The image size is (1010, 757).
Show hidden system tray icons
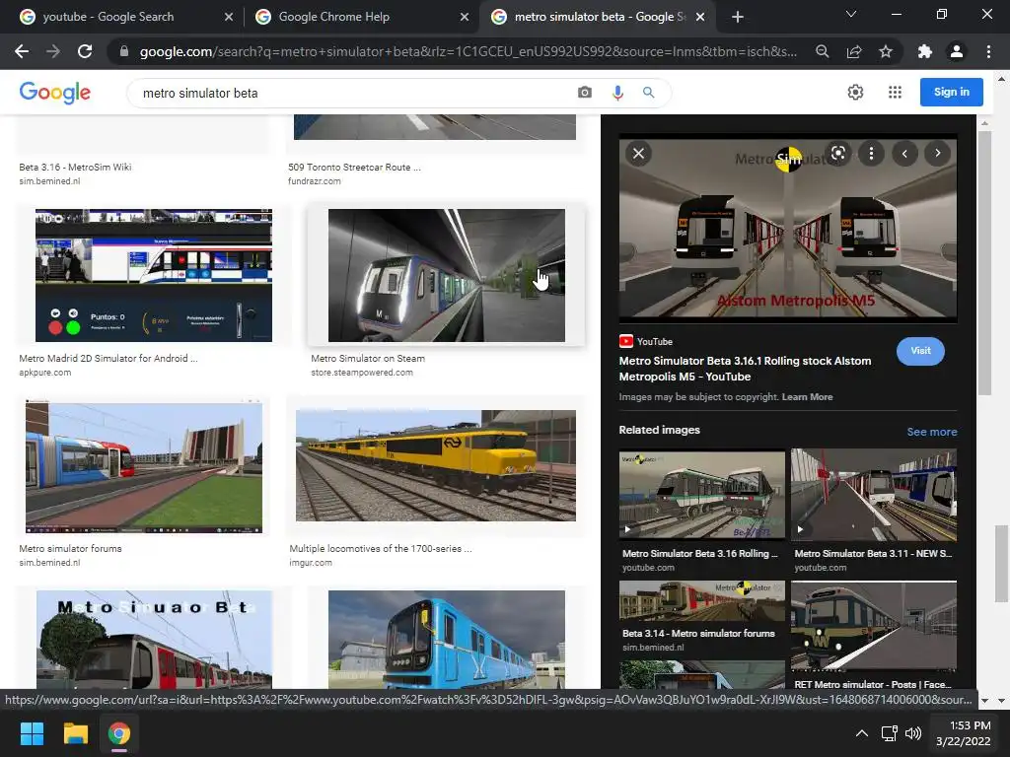point(861,733)
